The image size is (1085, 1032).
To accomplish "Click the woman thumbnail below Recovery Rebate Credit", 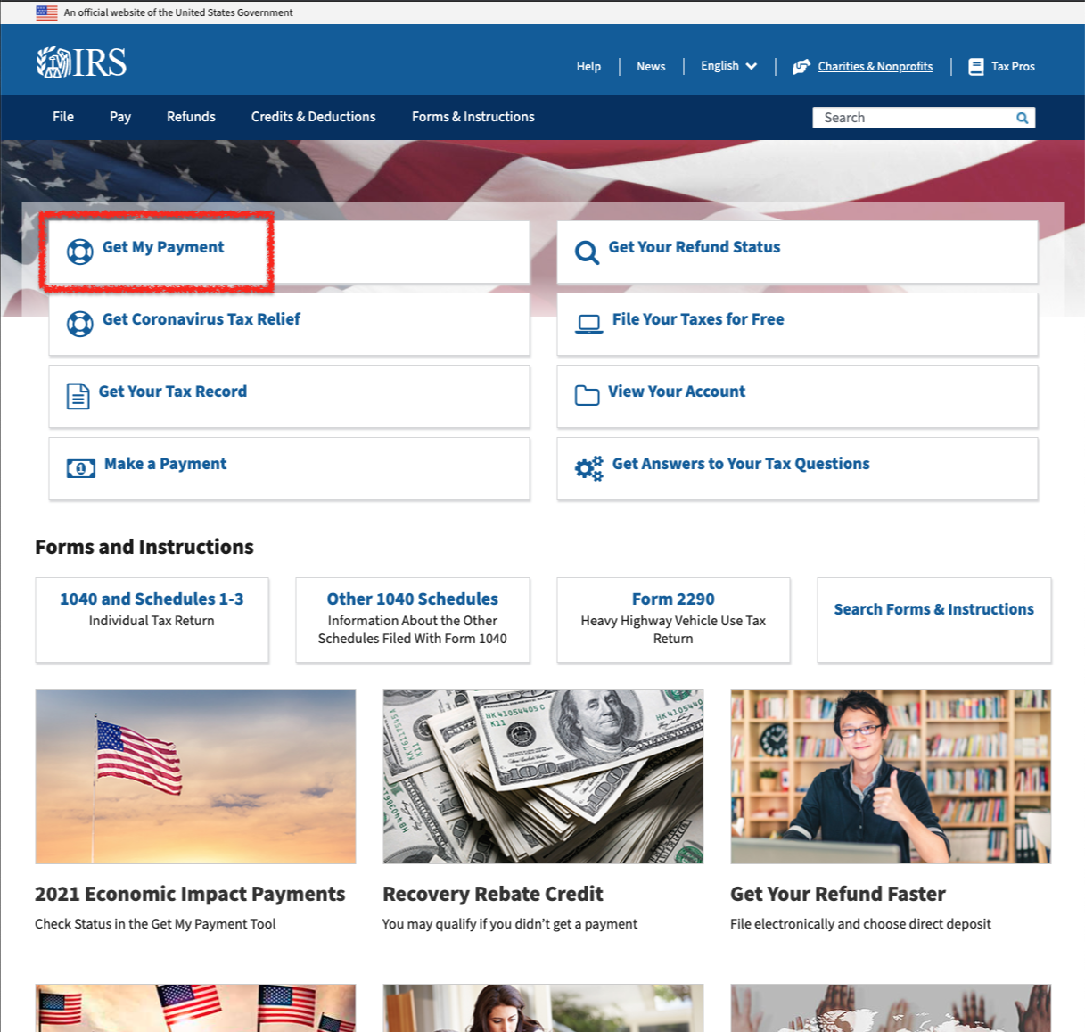I will tap(543, 1008).
